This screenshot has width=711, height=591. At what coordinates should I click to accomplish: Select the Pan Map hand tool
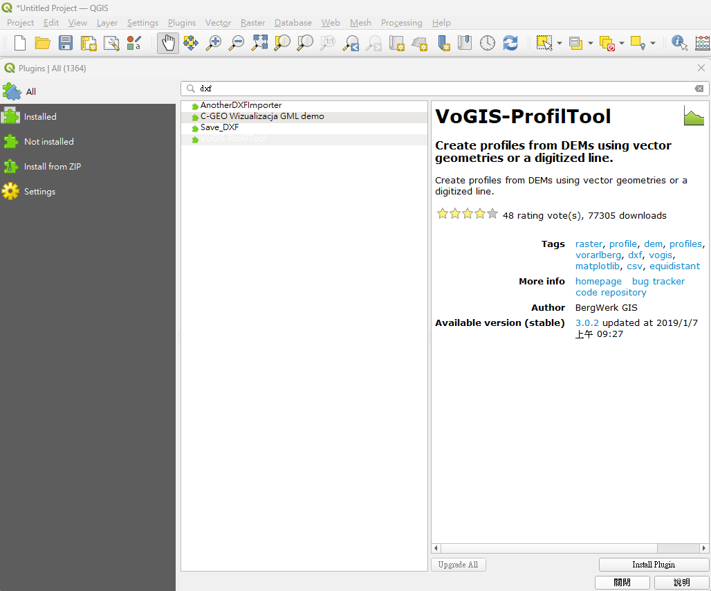(168, 43)
